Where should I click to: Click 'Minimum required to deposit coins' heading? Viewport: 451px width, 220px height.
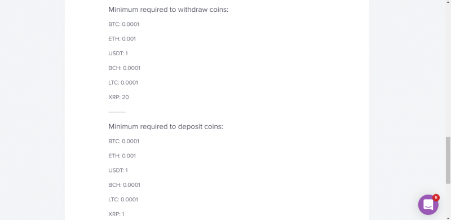point(166,126)
